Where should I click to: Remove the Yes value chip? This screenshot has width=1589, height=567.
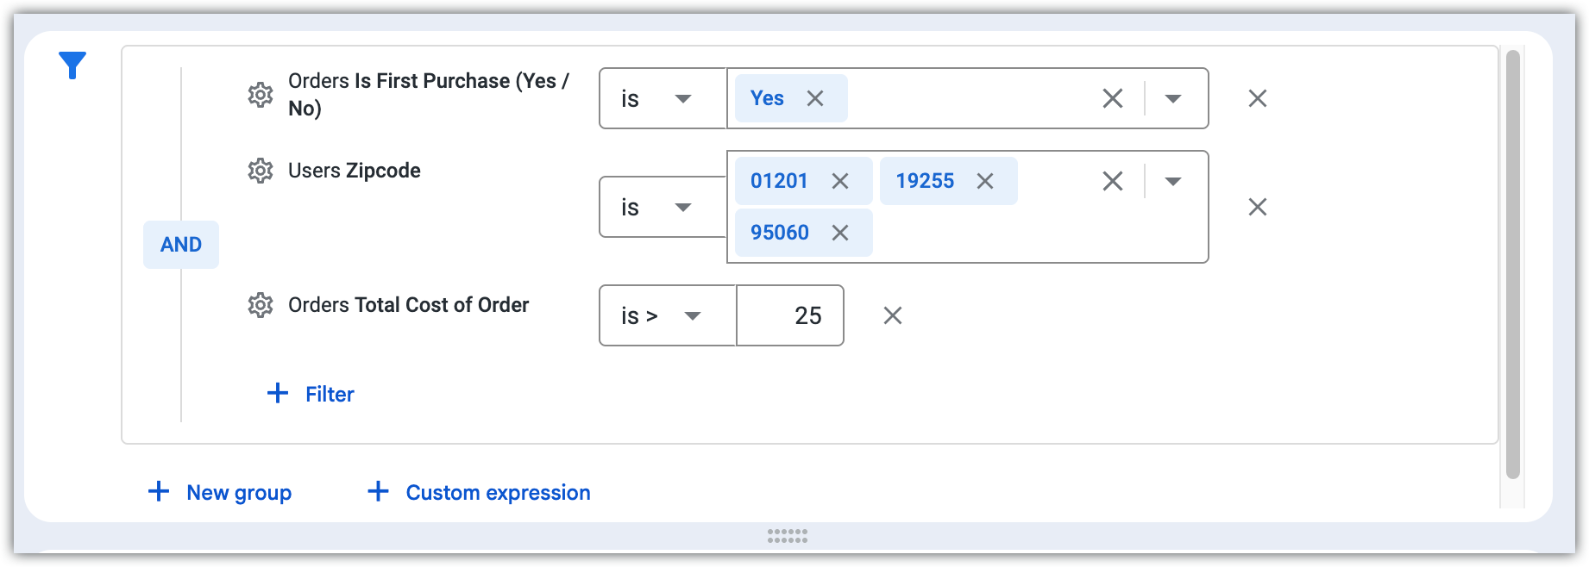(815, 98)
